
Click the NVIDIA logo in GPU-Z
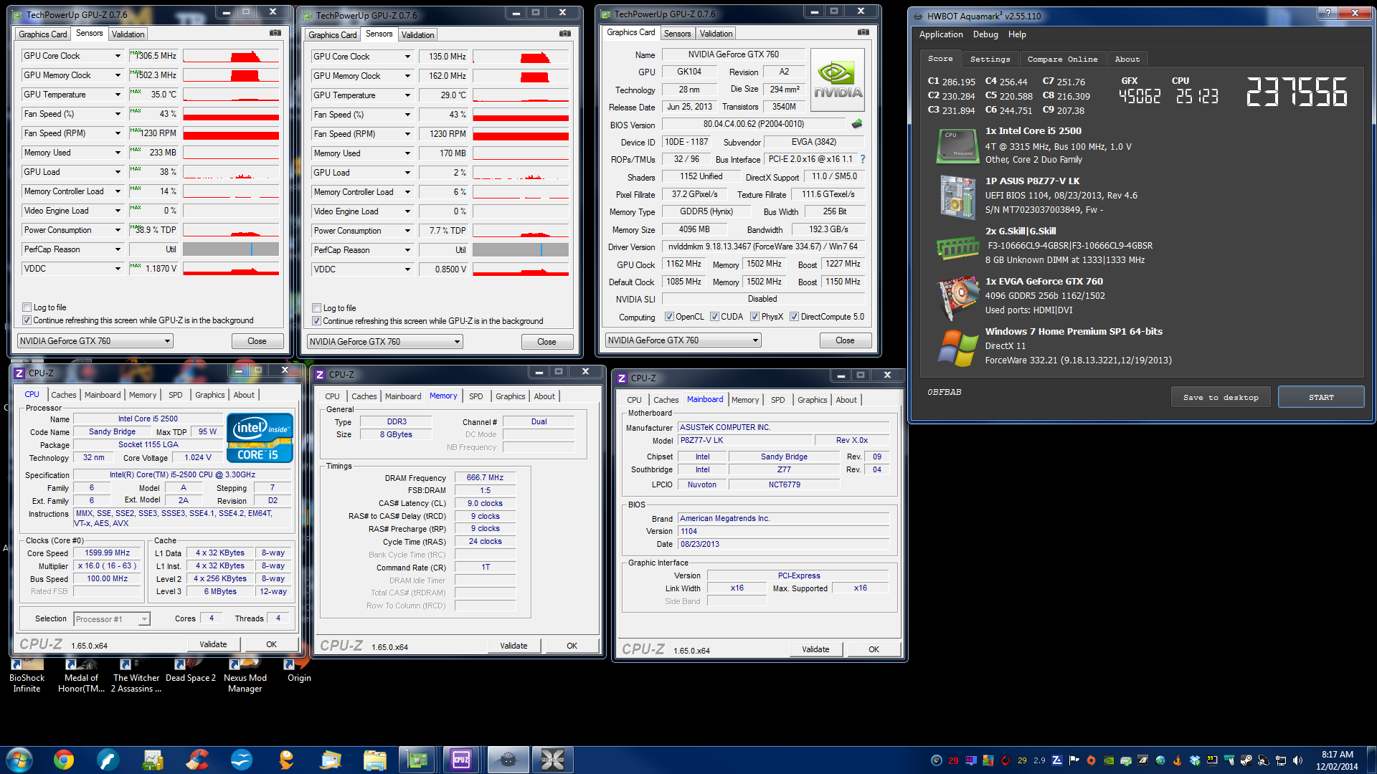[838, 80]
